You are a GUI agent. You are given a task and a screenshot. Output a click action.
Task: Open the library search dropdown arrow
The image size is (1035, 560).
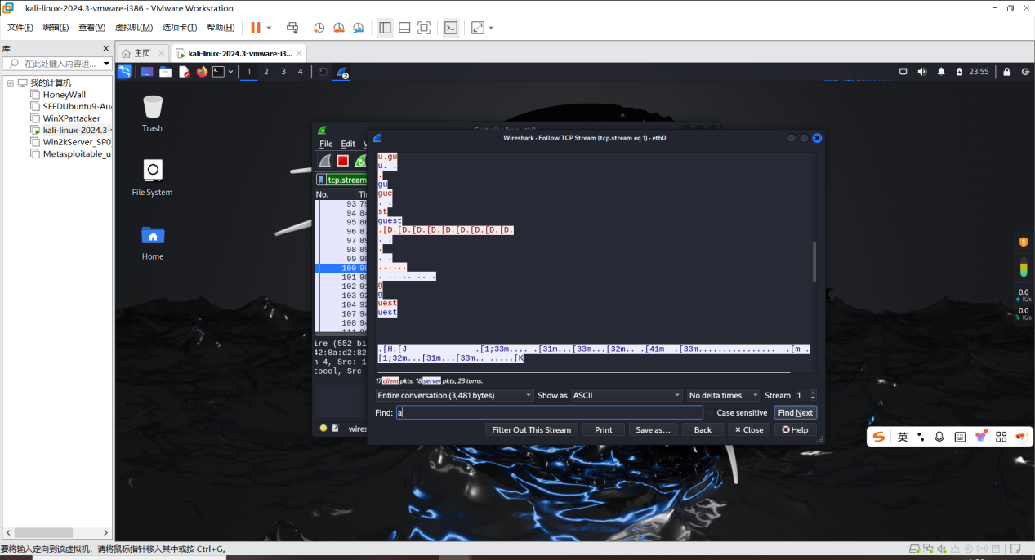click(x=106, y=64)
